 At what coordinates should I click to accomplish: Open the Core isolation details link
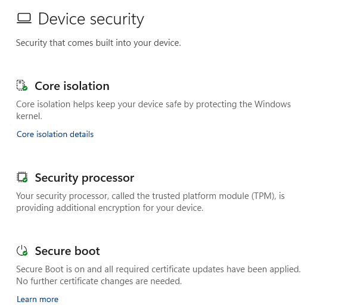click(55, 134)
